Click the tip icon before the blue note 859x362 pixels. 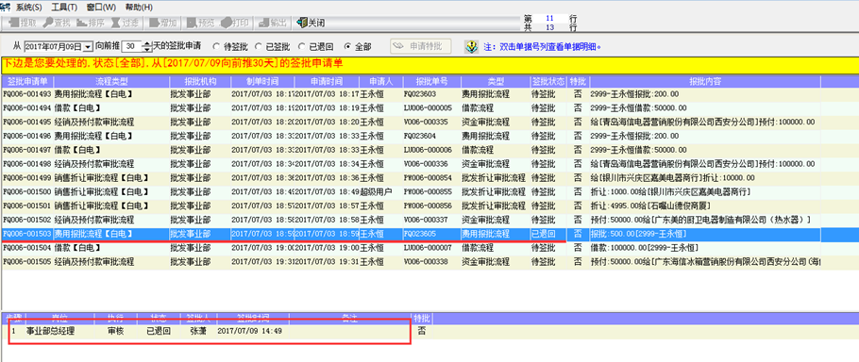(x=471, y=46)
